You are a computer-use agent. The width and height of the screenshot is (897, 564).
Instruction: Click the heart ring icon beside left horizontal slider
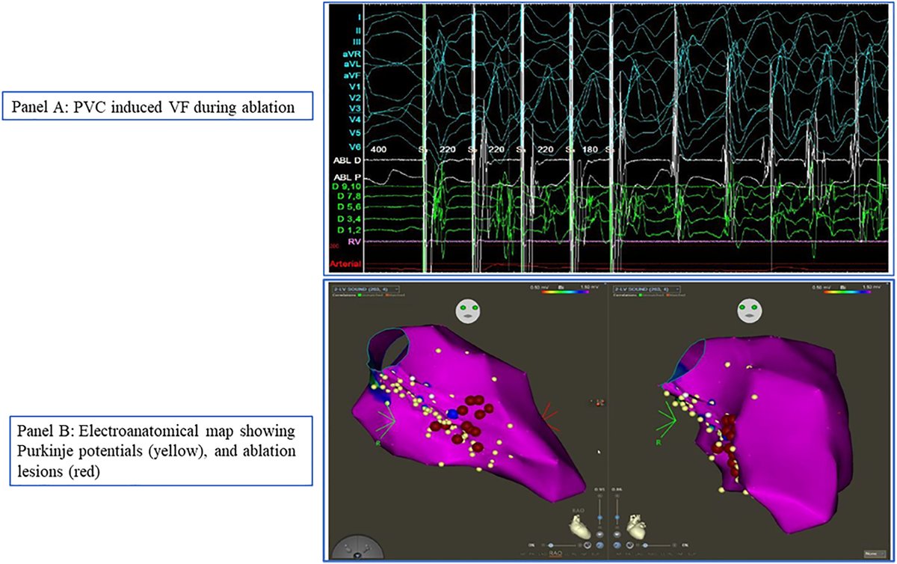(x=588, y=545)
